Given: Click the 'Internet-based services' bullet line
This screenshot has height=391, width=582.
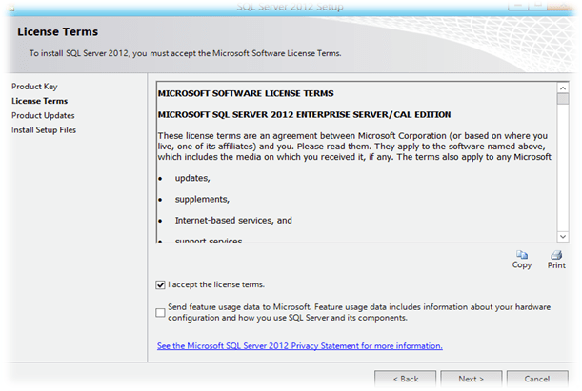Looking at the screenshot, I should tap(232, 220).
